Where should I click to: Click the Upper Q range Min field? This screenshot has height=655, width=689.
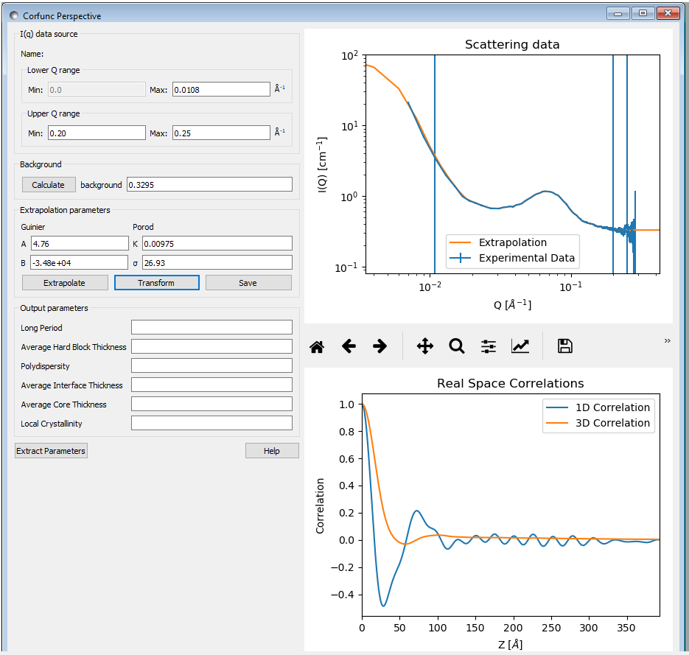tap(97, 133)
